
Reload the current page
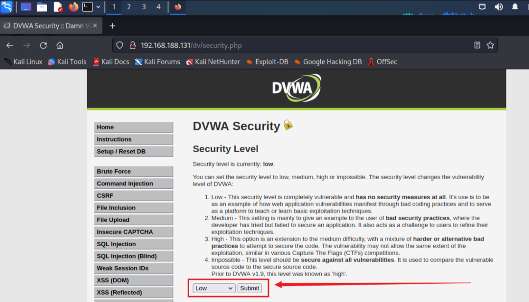click(x=43, y=45)
